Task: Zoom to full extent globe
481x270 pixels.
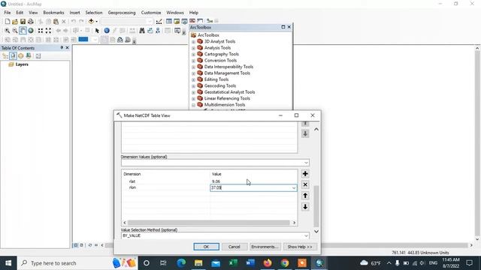Action: click(x=31, y=31)
